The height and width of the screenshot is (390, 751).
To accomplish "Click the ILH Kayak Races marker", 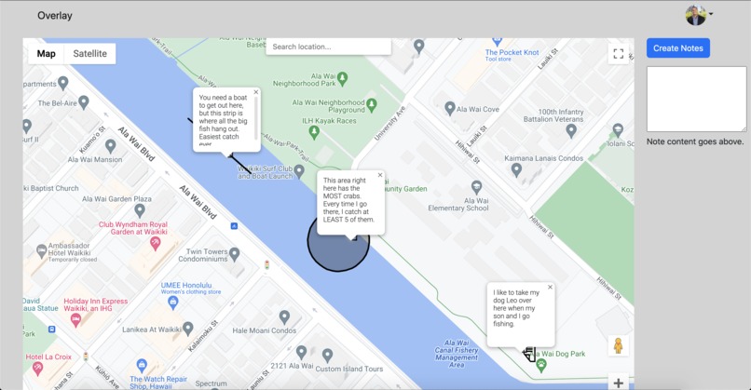I will [x=314, y=132].
